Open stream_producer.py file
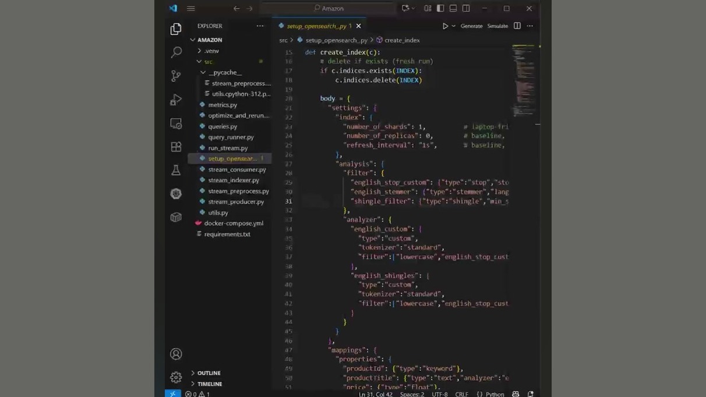The image size is (706, 397). pos(236,201)
